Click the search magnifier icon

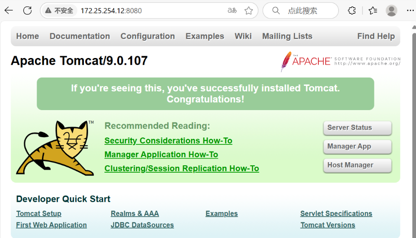276,11
